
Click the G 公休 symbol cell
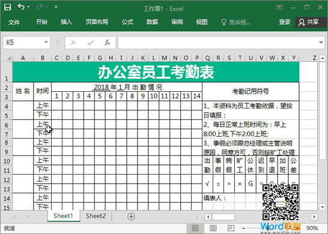click(251, 184)
